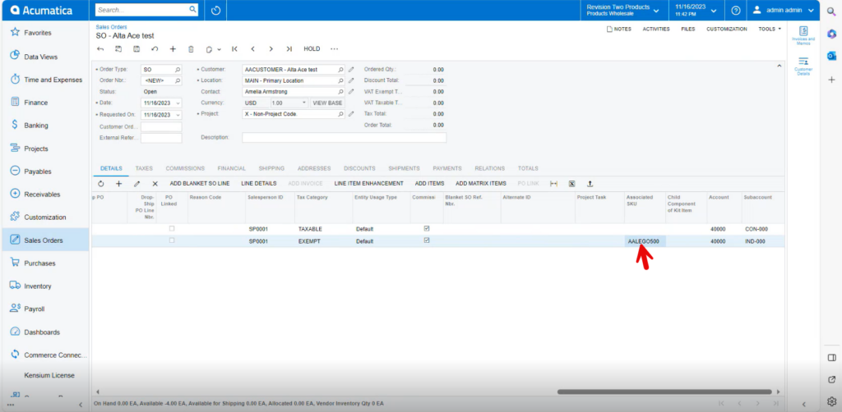Click the go back arrow in the form toolbar
The width and height of the screenshot is (842, 412).
coord(100,48)
